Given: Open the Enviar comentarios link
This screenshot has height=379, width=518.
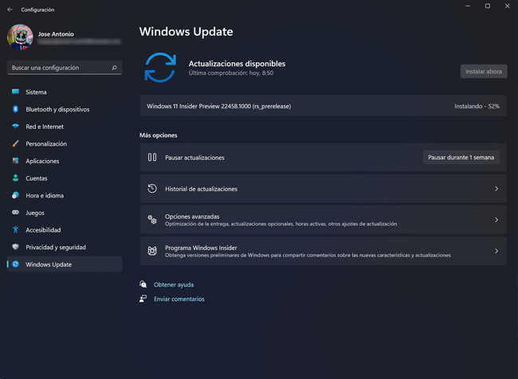Looking at the screenshot, I should 179,299.
